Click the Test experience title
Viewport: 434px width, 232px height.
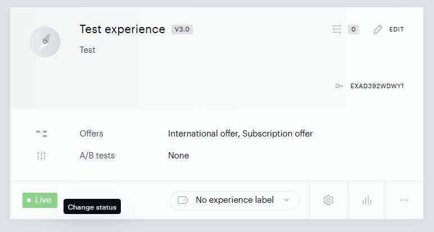(x=123, y=29)
